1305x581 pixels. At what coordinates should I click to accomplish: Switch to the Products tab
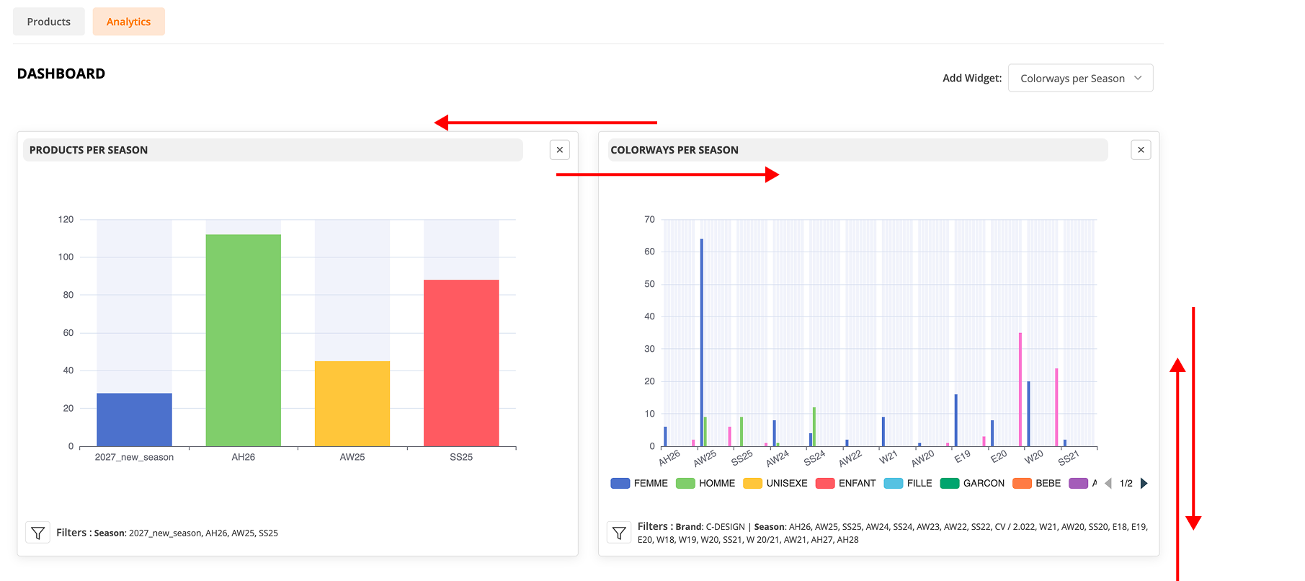(x=49, y=22)
